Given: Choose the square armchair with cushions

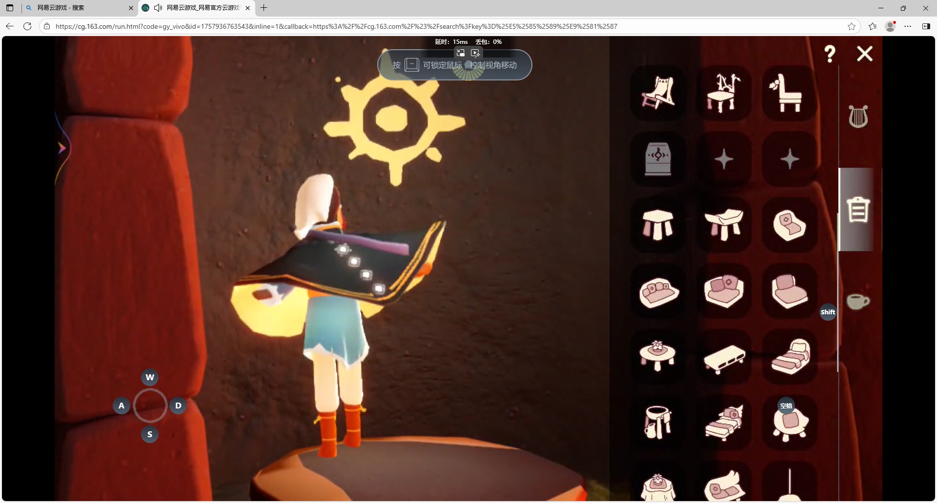Looking at the screenshot, I should (724, 291).
